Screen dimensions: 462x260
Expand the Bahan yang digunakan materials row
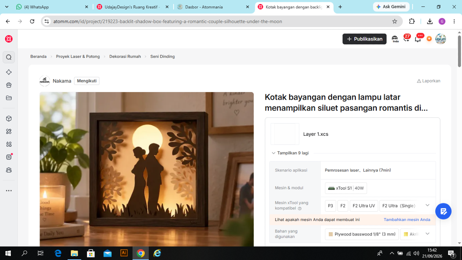(x=427, y=234)
